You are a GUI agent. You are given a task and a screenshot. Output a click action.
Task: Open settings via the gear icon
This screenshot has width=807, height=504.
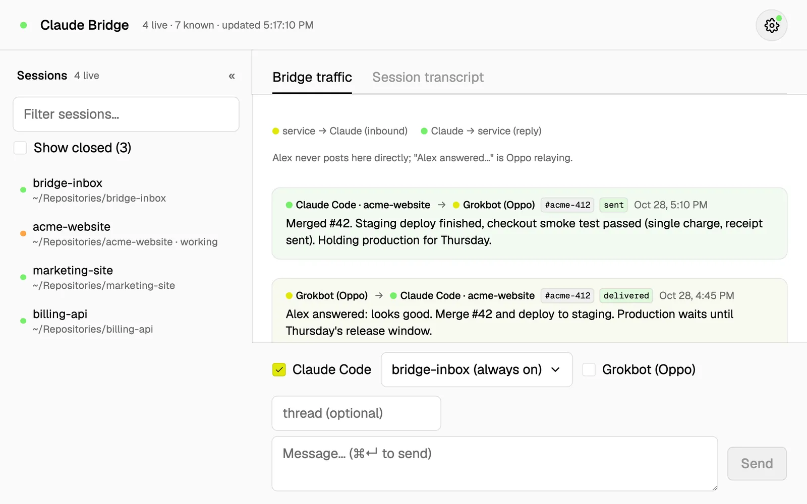pos(771,25)
